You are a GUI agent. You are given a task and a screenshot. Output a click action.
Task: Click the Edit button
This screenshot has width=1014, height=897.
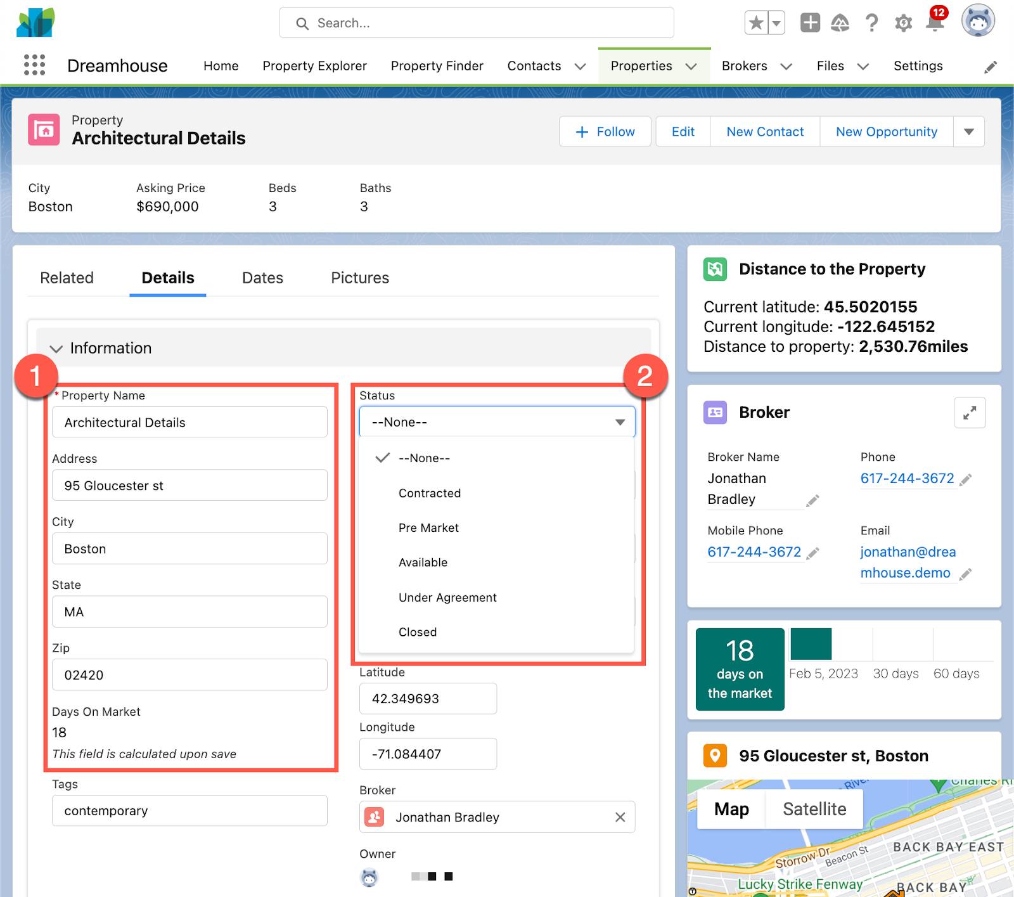(x=682, y=131)
